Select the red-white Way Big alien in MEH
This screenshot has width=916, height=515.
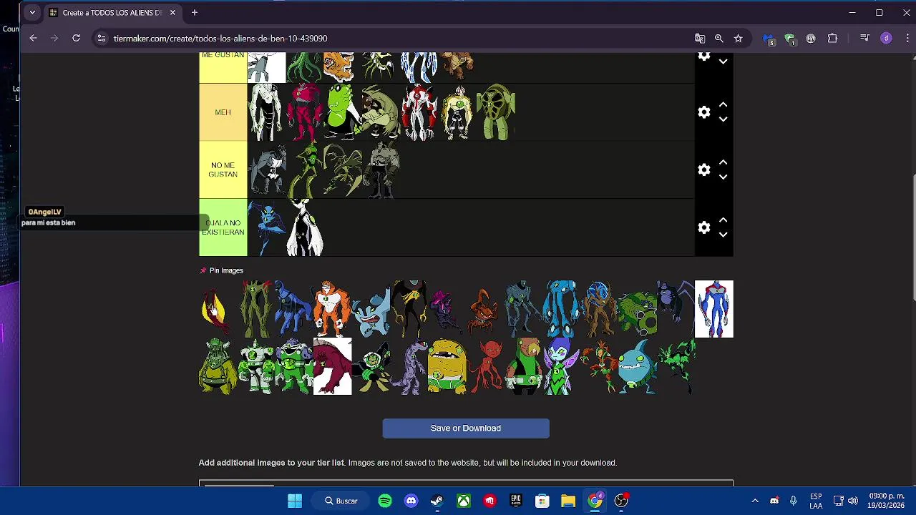click(419, 112)
